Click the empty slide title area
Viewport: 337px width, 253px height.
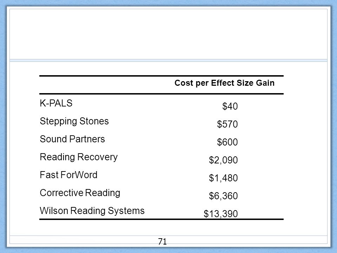coord(168,34)
